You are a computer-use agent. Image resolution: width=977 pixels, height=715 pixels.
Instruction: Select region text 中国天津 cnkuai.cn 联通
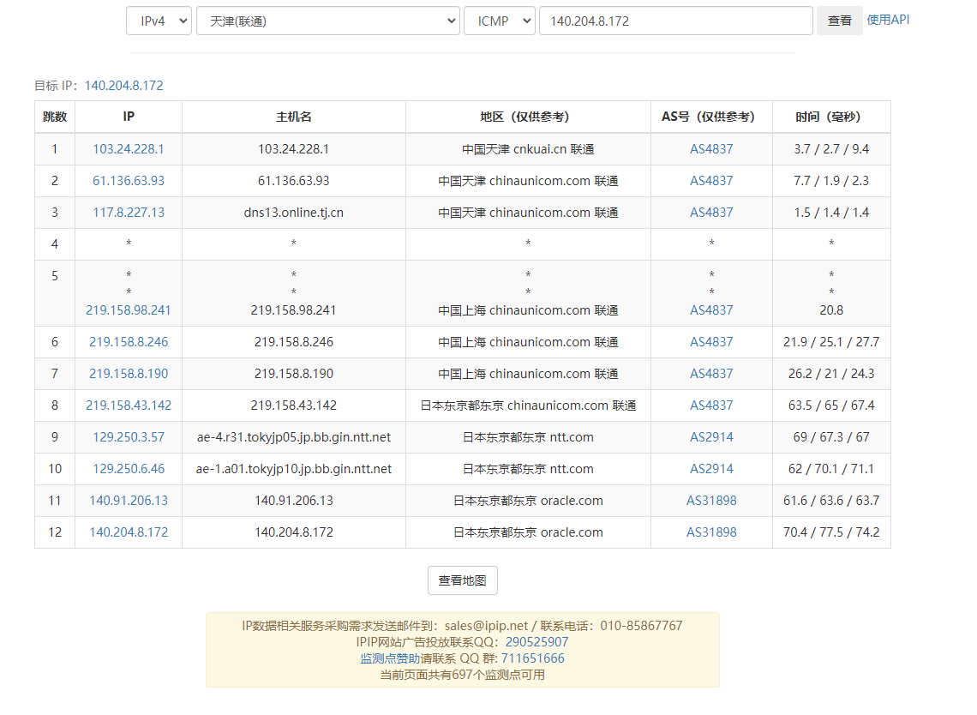pos(528,149)
